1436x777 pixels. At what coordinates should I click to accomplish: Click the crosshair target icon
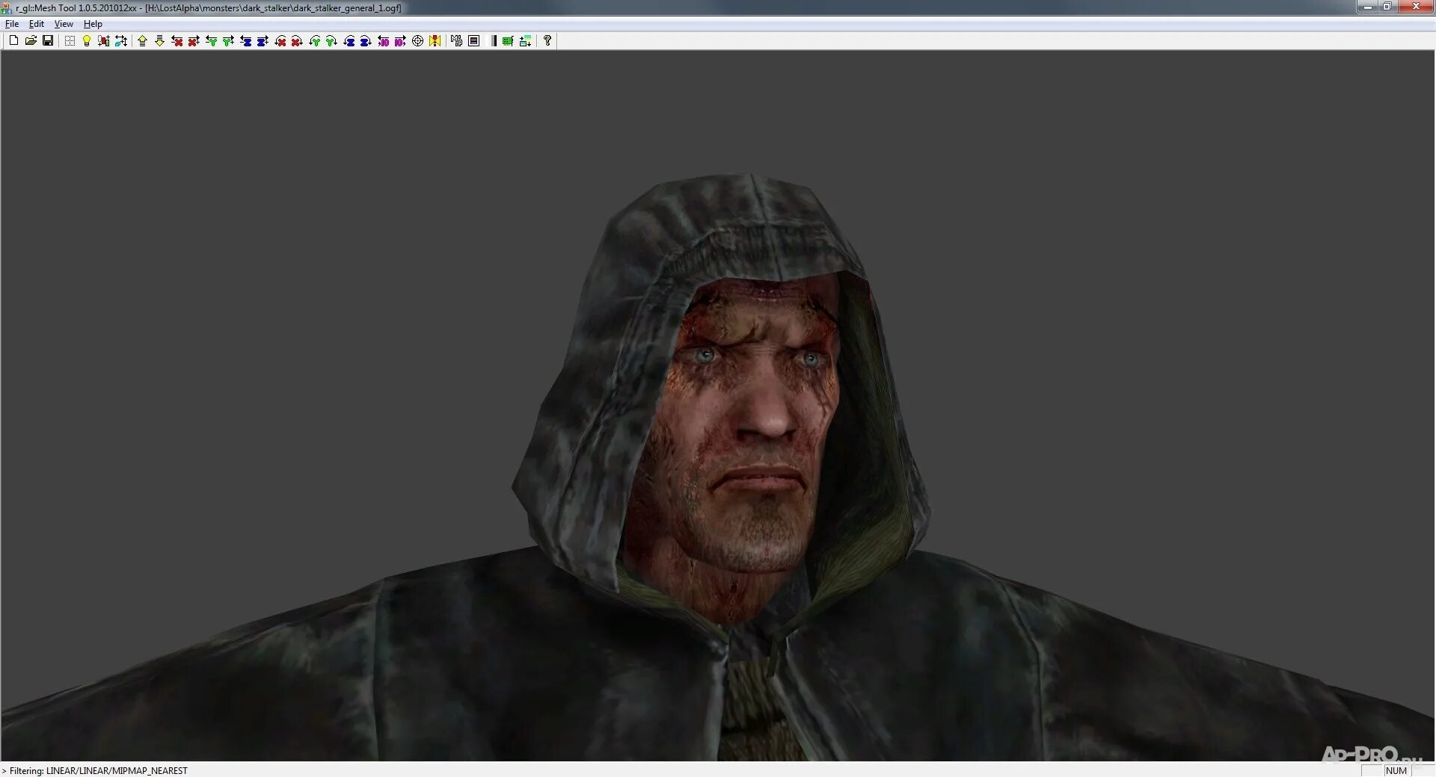click(418, 41)
